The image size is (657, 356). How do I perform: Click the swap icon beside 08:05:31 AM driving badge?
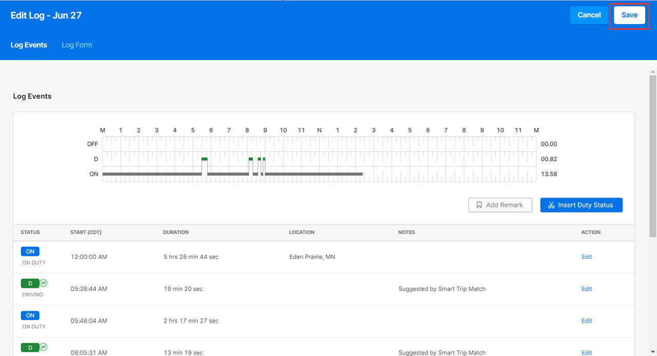tap(44, 347)
